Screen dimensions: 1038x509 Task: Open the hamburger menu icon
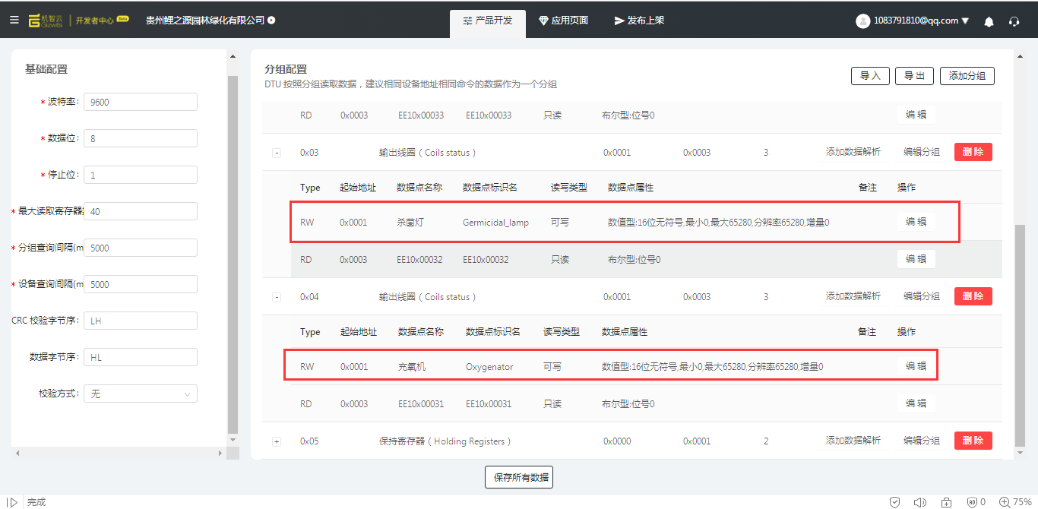coord(14,21)
